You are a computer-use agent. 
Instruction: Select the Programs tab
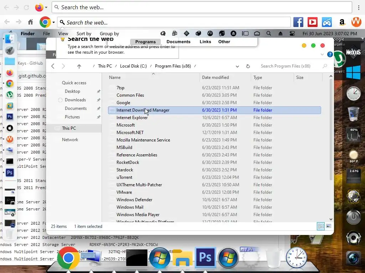[x=145, y=42]
